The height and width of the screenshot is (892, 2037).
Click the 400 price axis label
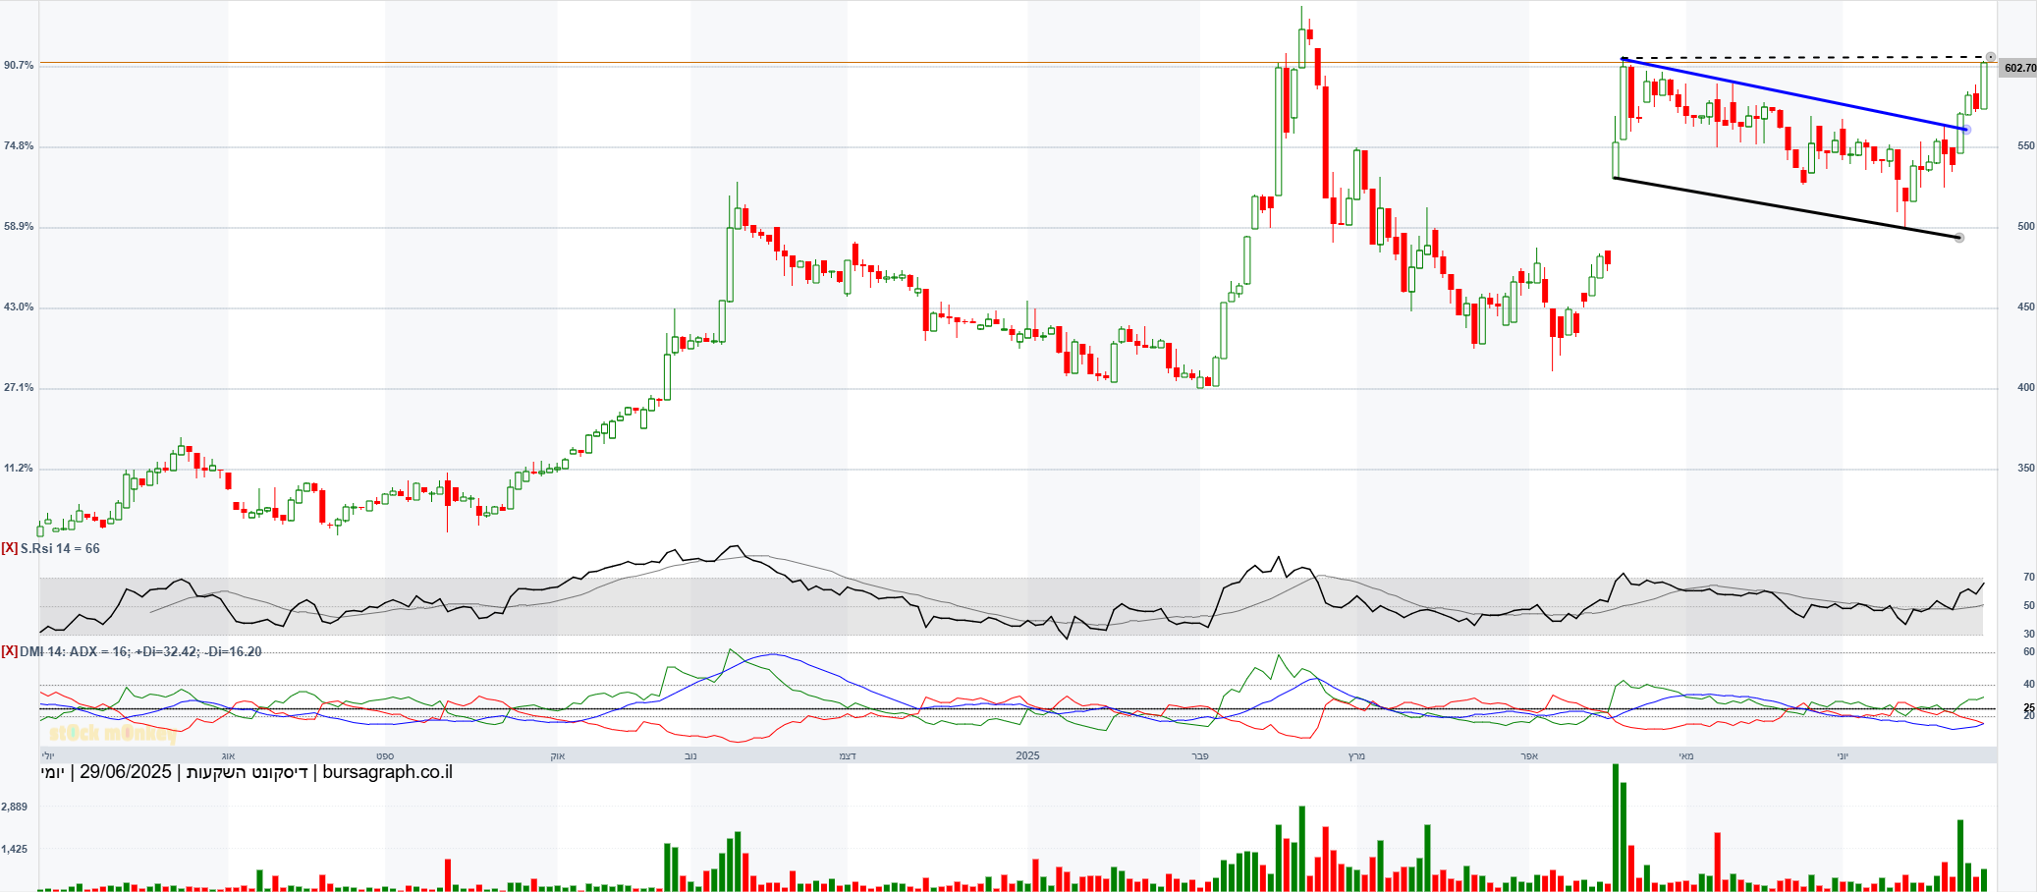2026,387
